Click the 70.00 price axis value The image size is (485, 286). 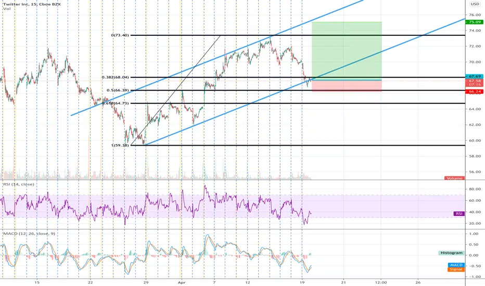[475, 62]
